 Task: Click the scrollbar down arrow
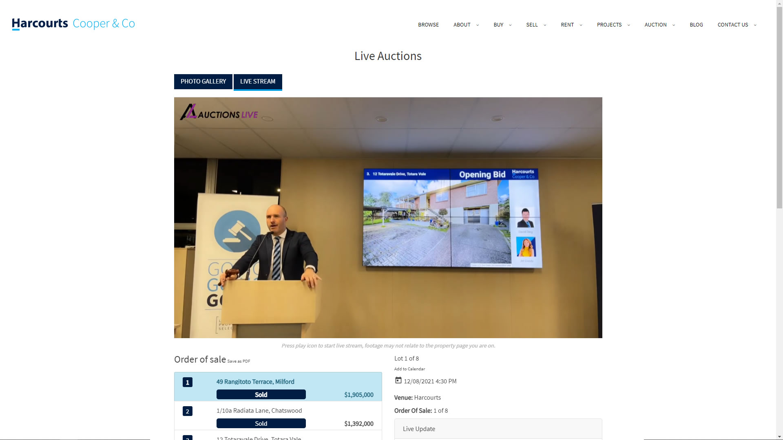point(779,436)
